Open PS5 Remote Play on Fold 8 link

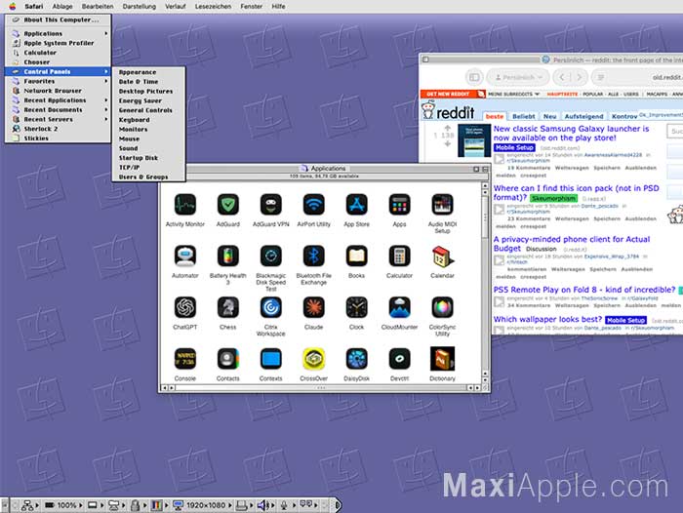584,290
